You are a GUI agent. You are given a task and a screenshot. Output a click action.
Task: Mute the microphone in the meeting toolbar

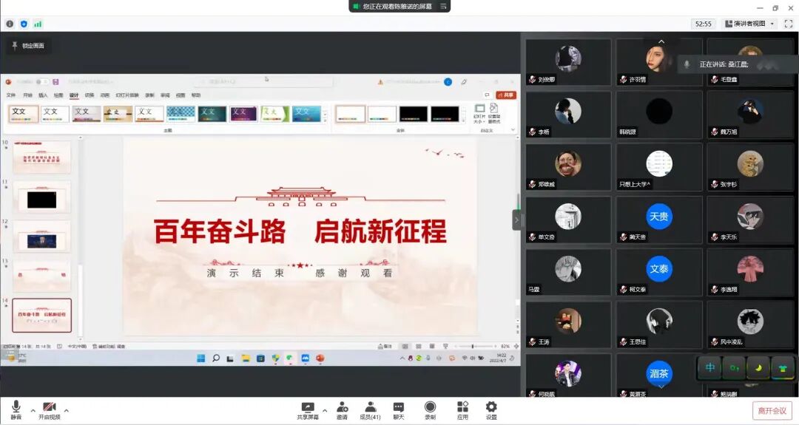[16, 409]
